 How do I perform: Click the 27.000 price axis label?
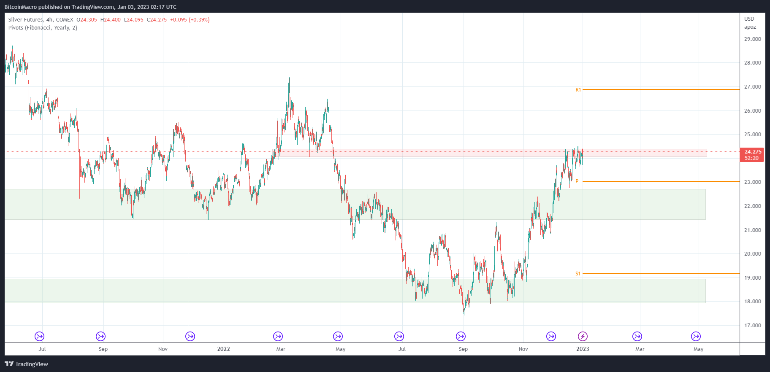tap(753, 87)
